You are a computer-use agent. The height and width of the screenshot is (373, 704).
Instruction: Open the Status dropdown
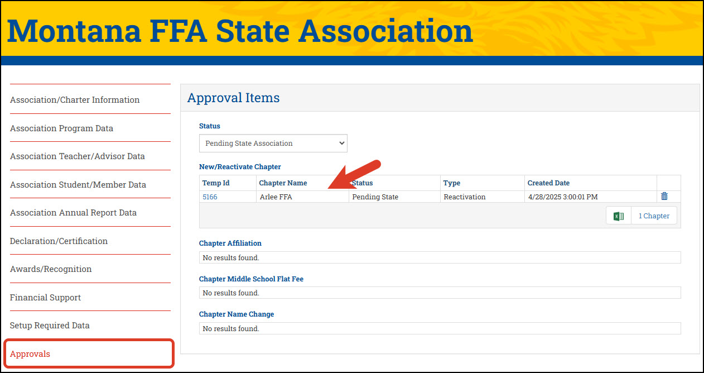[273, 144]
